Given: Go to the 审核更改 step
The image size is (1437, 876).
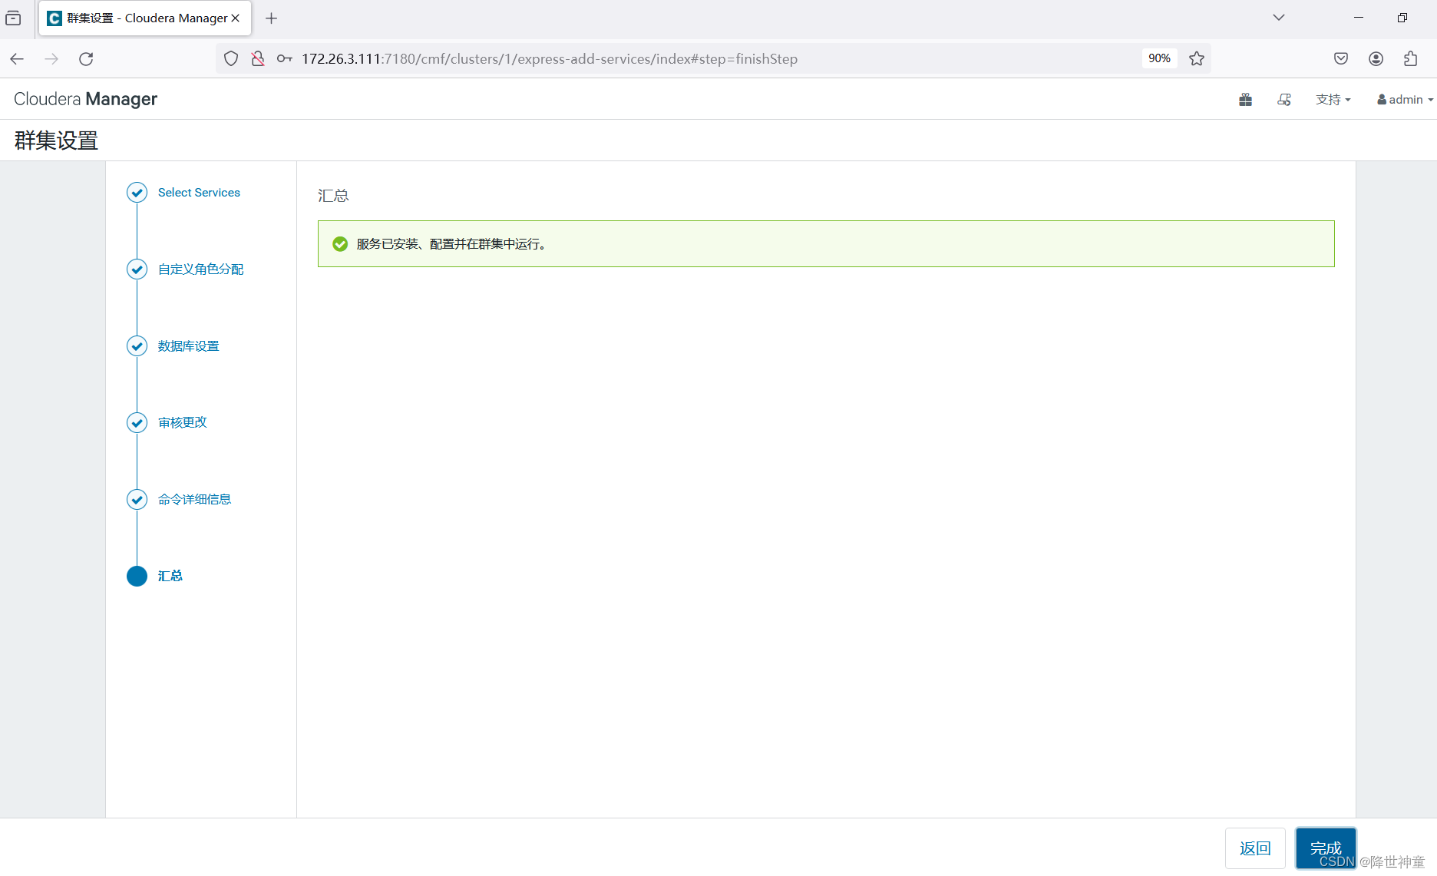Looking at the screenshot, I should (182, 423).
